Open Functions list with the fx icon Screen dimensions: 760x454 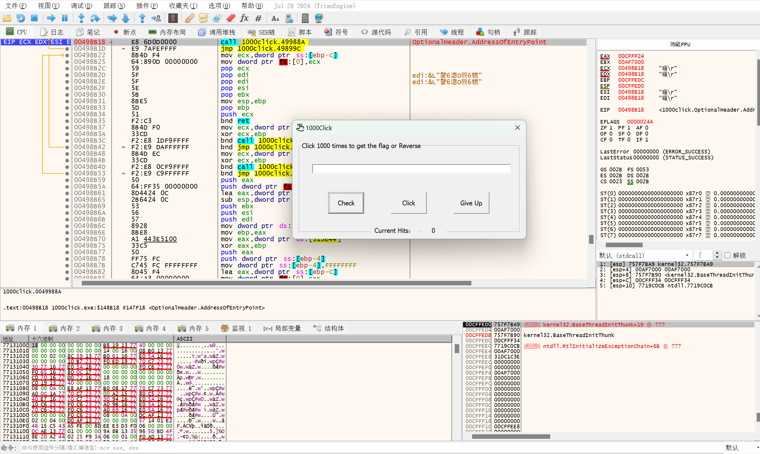pos(244,18)
